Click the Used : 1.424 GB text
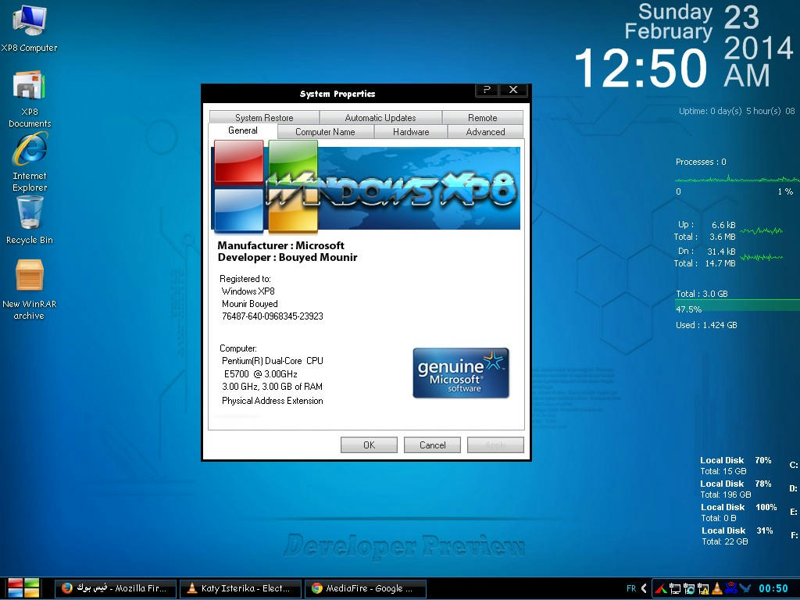Screen dimensions: 800x600 tap(706, 325)
